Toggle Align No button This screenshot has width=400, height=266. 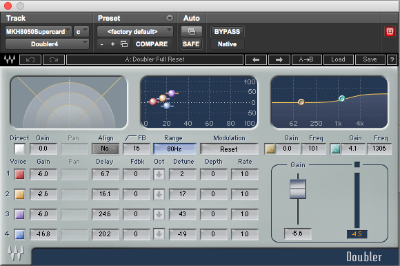click(105, 149)
